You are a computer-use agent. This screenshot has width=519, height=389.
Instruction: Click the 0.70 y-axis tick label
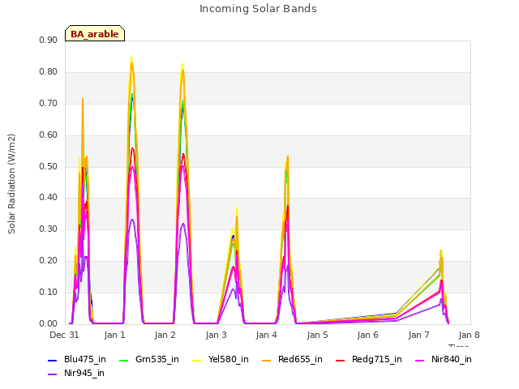[49, 104]
